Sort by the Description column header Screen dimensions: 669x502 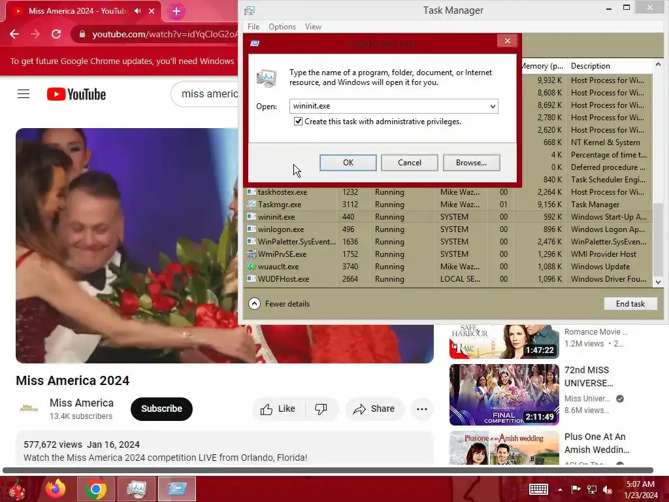click(610, 66)
